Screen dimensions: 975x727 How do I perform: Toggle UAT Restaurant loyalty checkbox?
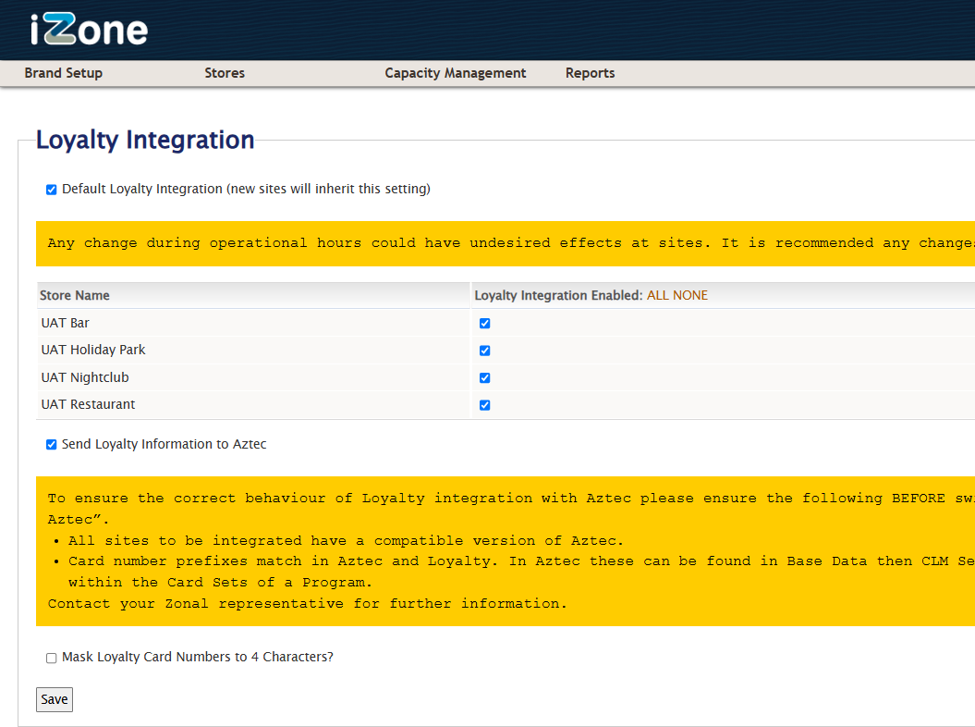484,405
